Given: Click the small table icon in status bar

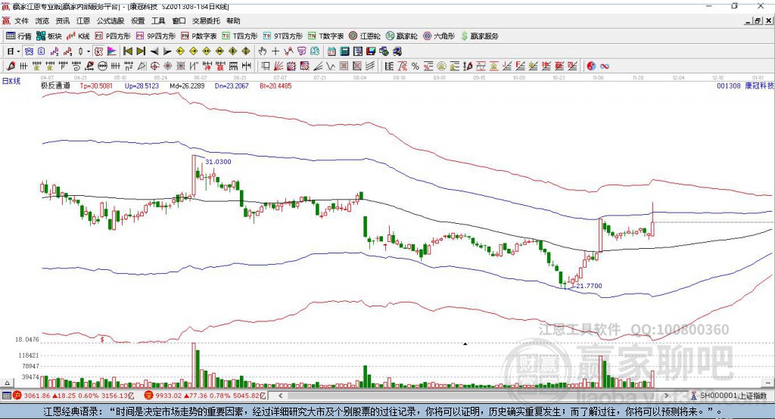Looking at the screenshot, I should (6, 396).
